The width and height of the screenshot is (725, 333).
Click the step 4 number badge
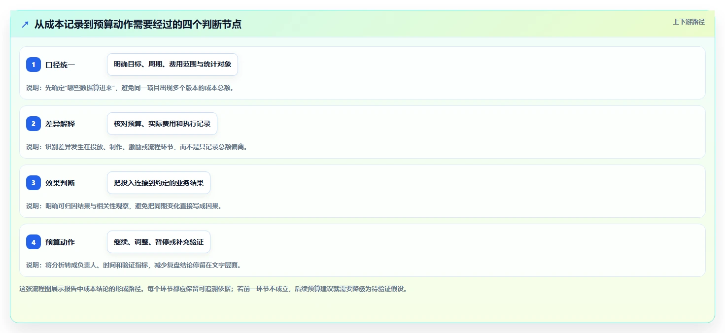[34, 242]
